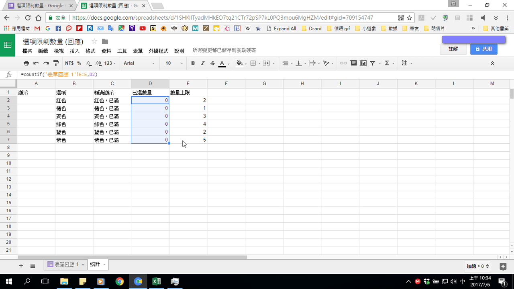This screenshot has height=289, width=514.
Task: Open the 檔案 menu
Action: [x=27, y=51]
